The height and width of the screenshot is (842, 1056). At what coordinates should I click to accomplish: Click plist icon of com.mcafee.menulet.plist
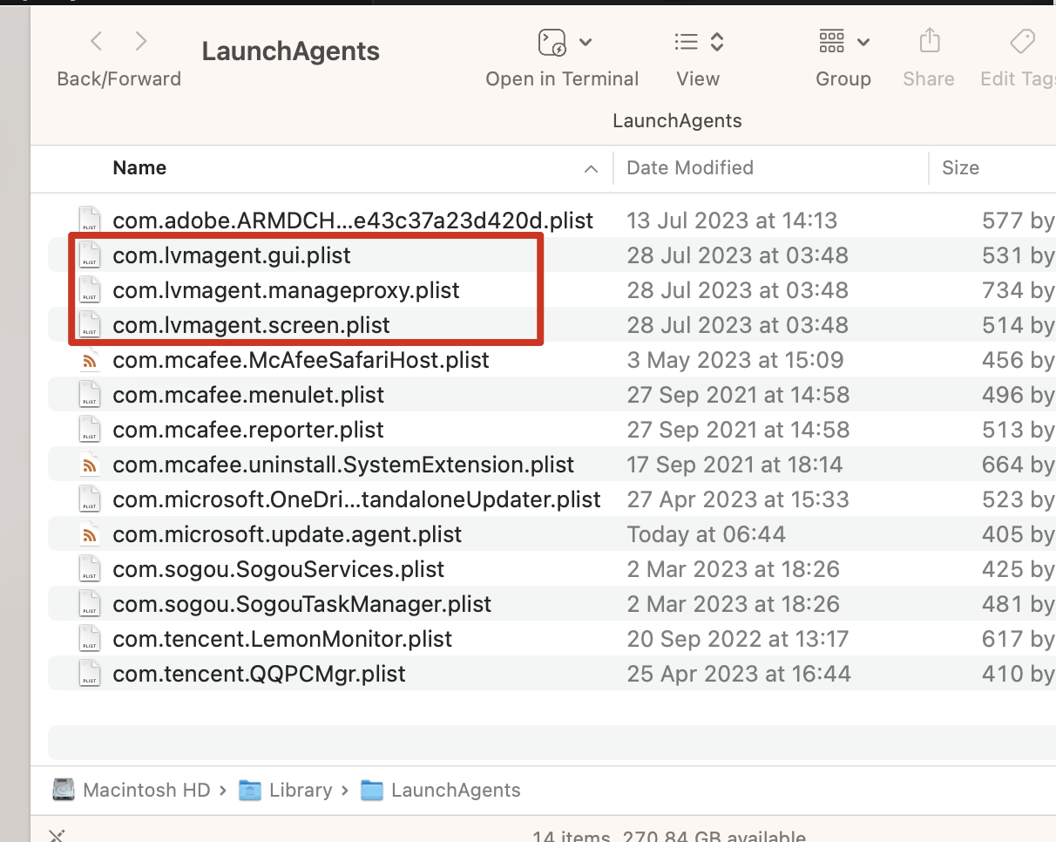(x=89, y=395)
